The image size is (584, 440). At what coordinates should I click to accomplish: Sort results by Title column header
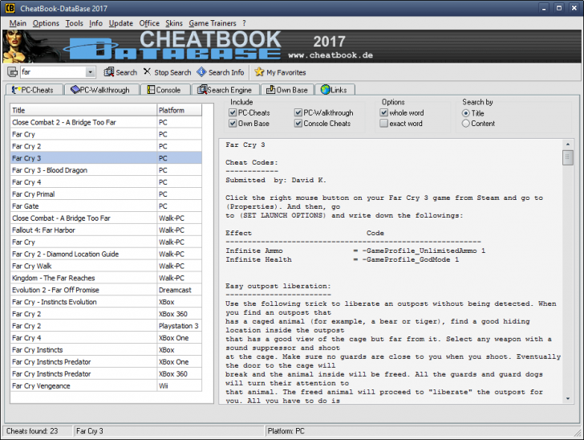coord(83,110)
